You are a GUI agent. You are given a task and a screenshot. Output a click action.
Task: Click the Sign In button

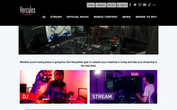122,5
